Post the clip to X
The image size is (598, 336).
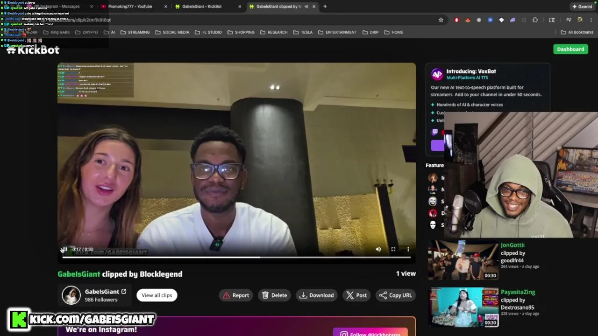click(356, 295)
